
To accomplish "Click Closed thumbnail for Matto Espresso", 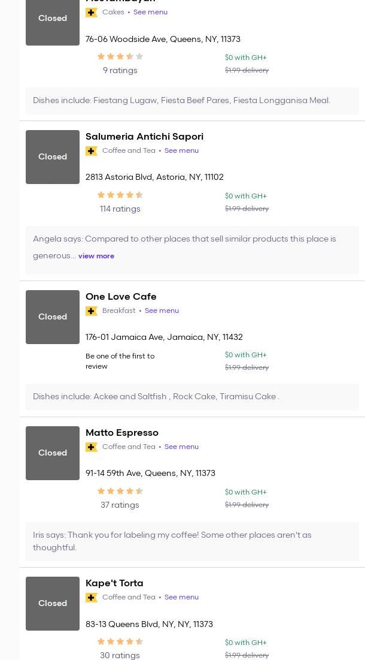I will point(53,453).
